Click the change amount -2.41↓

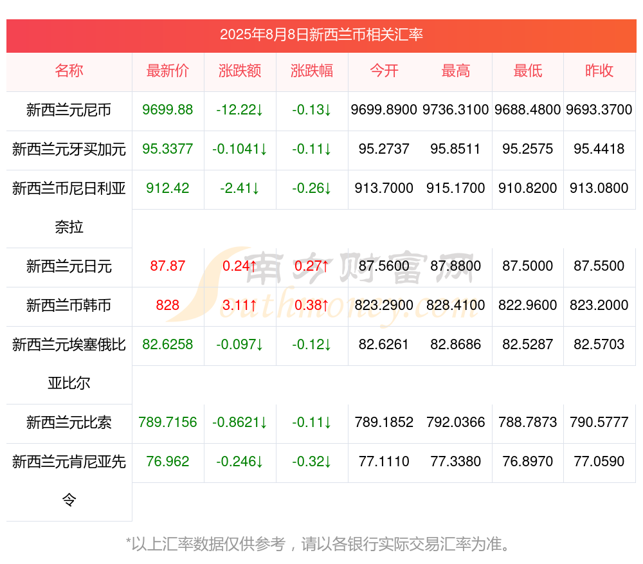(x=239, y=188)
